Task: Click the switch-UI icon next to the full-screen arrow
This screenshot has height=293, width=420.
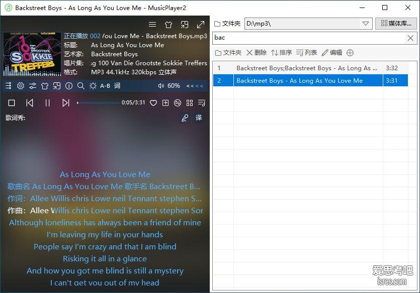Action: [185, 25]
